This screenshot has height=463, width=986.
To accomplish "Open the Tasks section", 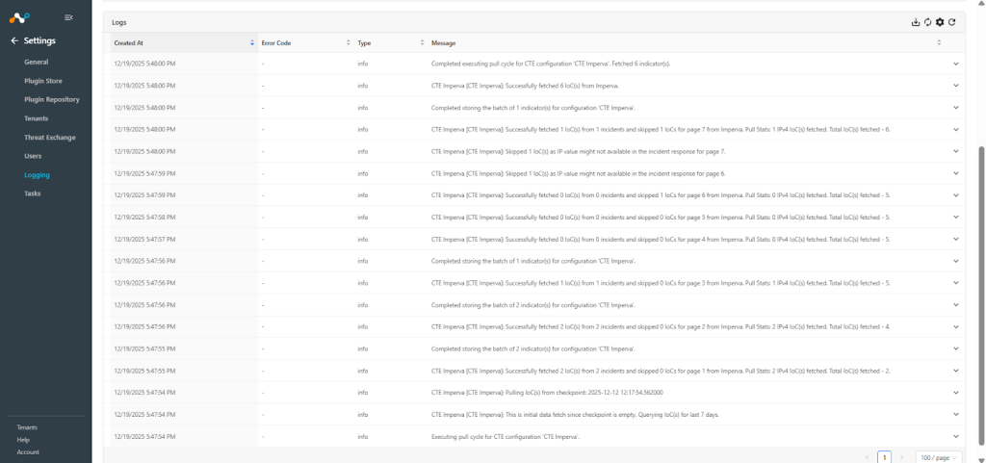I will (33, 193).
